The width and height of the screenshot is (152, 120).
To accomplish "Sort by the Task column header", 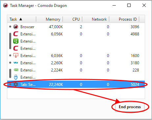I will point(13,19).
